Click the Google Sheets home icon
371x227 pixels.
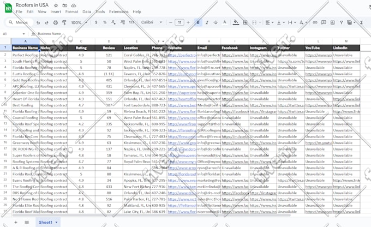[x=8, y=8]
